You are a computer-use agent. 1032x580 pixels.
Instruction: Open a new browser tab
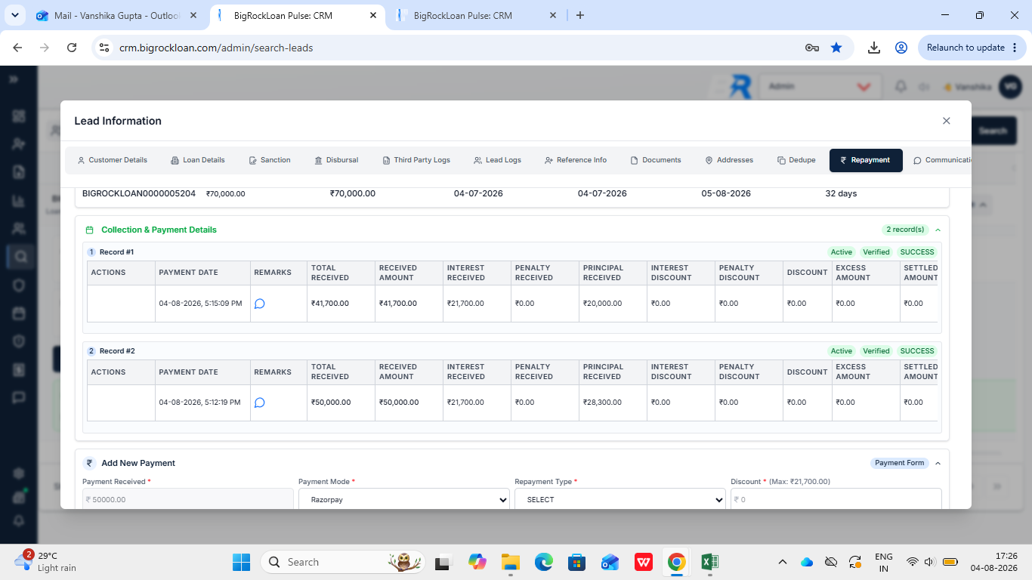click(580, 15)
